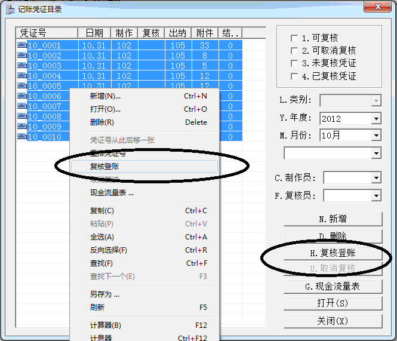Check the 4.已复核凭证 filter option
397x341 pixels.
(x=294, y=76)
